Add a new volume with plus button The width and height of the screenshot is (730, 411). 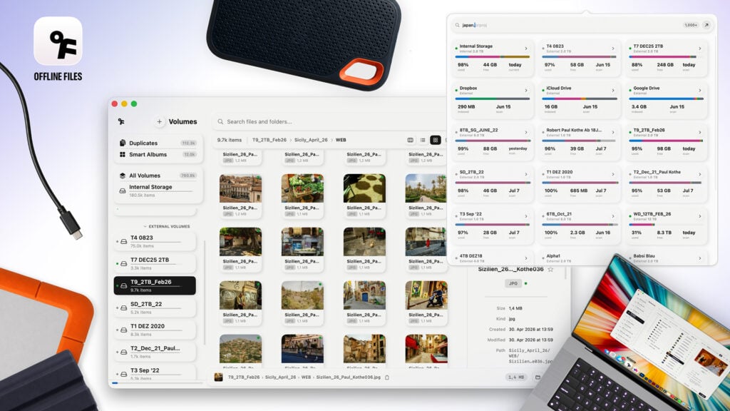click(x=159, y=121)
